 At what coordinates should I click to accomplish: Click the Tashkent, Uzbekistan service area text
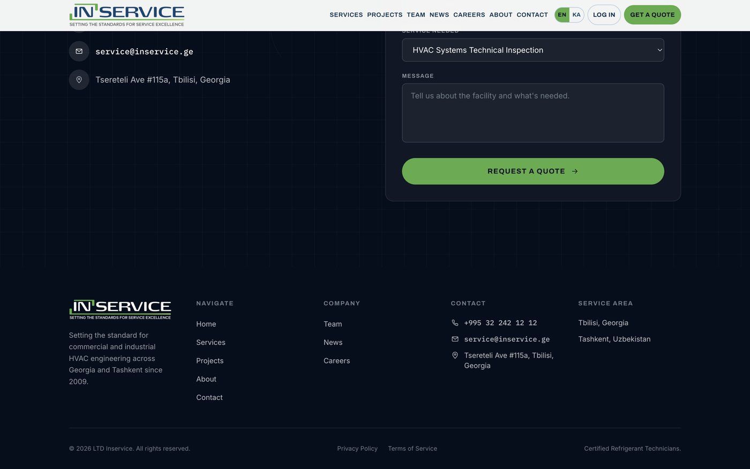614,339
